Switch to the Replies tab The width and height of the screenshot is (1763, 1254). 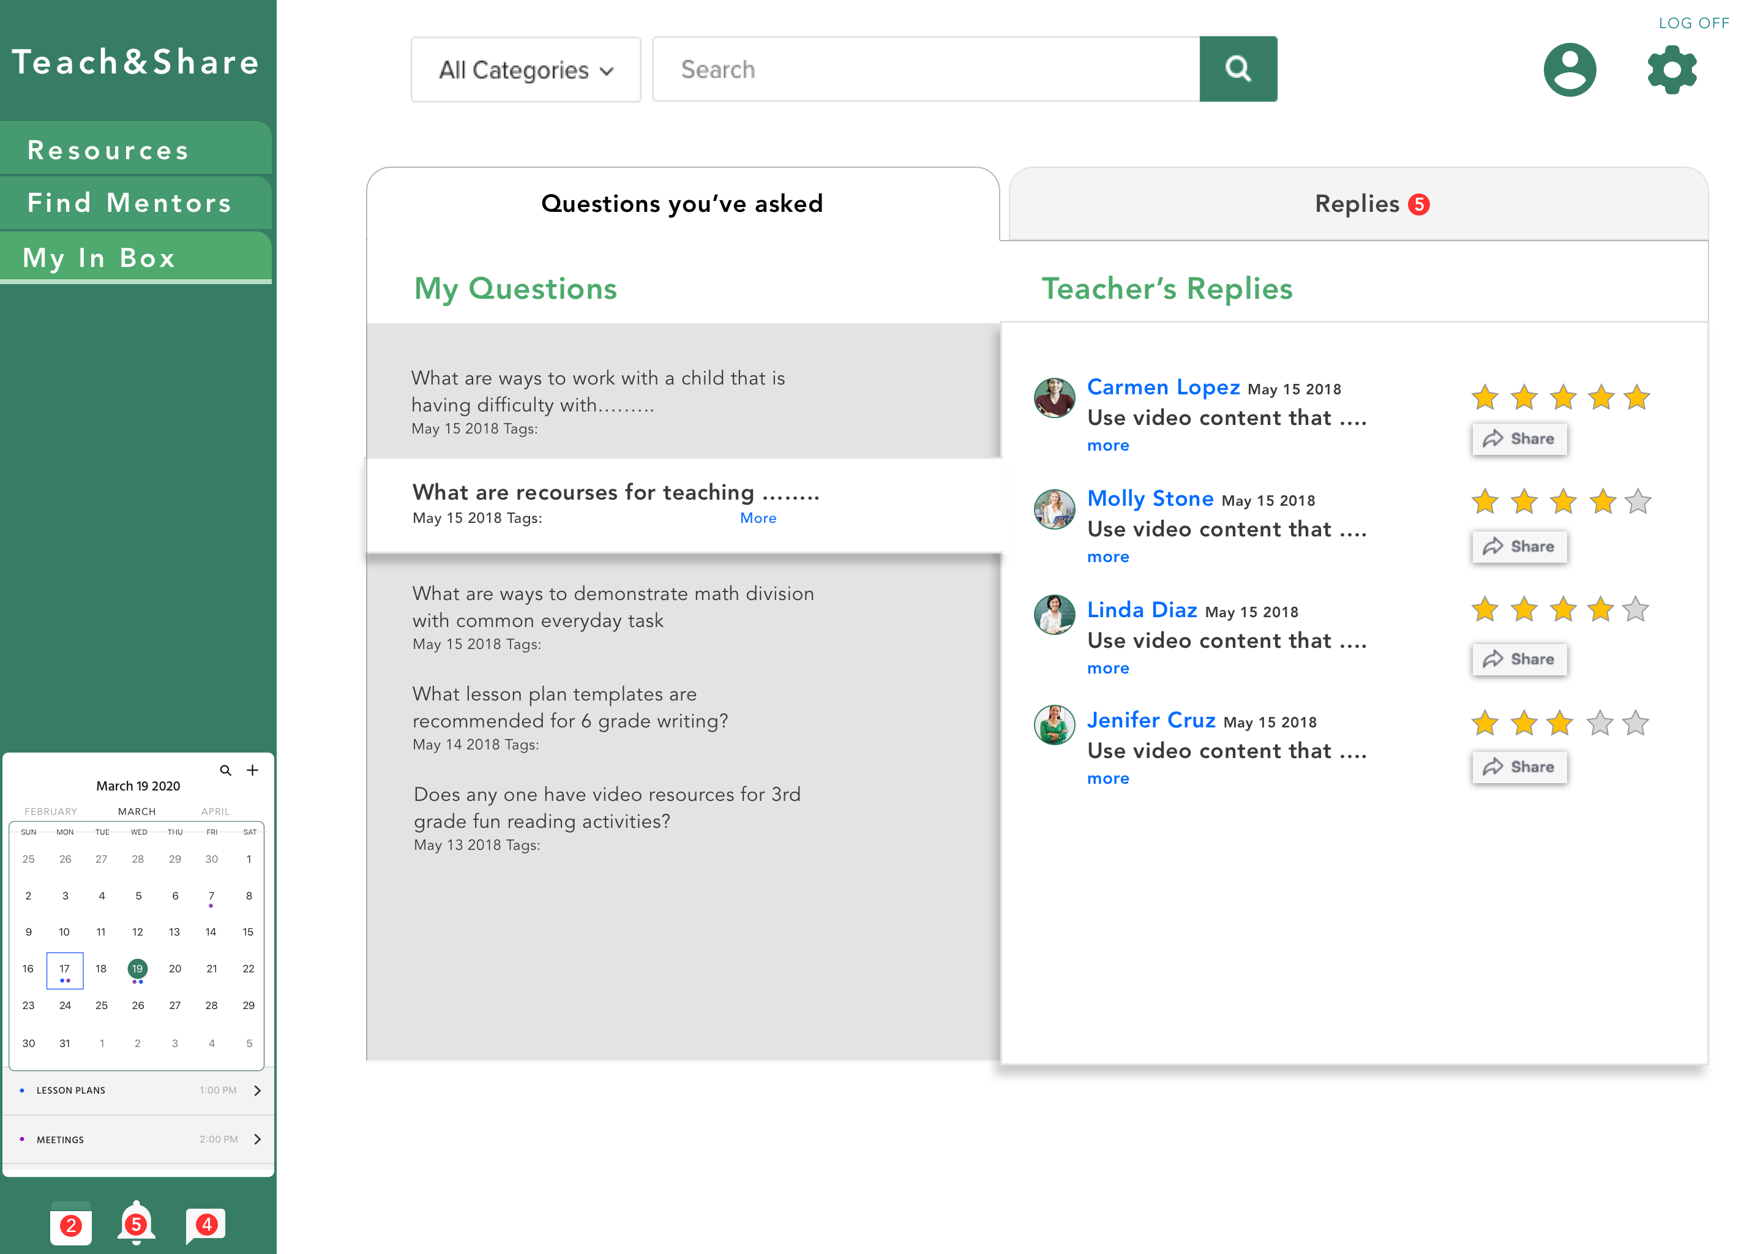click(x=1358, y=204)
